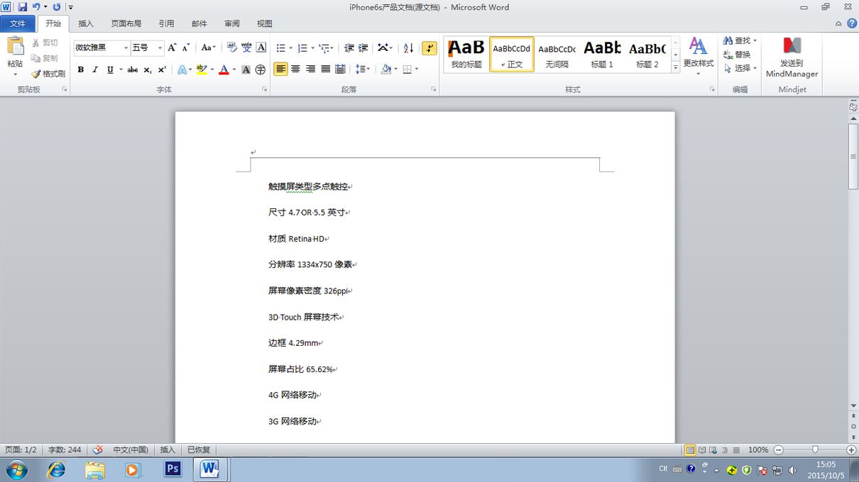This screenshot has height=482, width=859.
Task: Toggle Bold formatting
Action: pyautogui.click(x=81, y=69)
